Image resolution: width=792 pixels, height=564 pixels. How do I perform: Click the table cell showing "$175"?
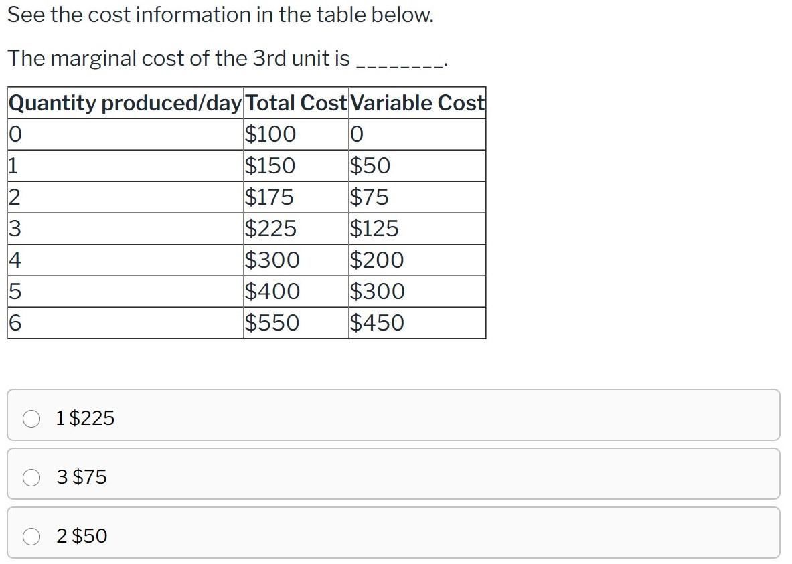(x=269, y=197)
